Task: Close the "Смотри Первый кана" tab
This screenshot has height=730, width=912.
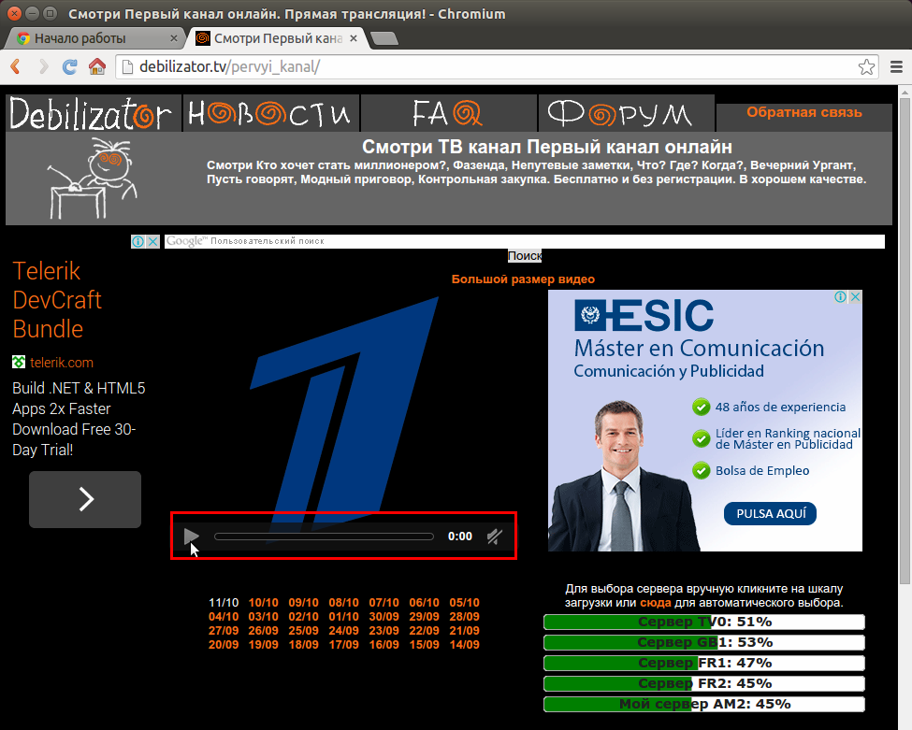Action: 353,38
